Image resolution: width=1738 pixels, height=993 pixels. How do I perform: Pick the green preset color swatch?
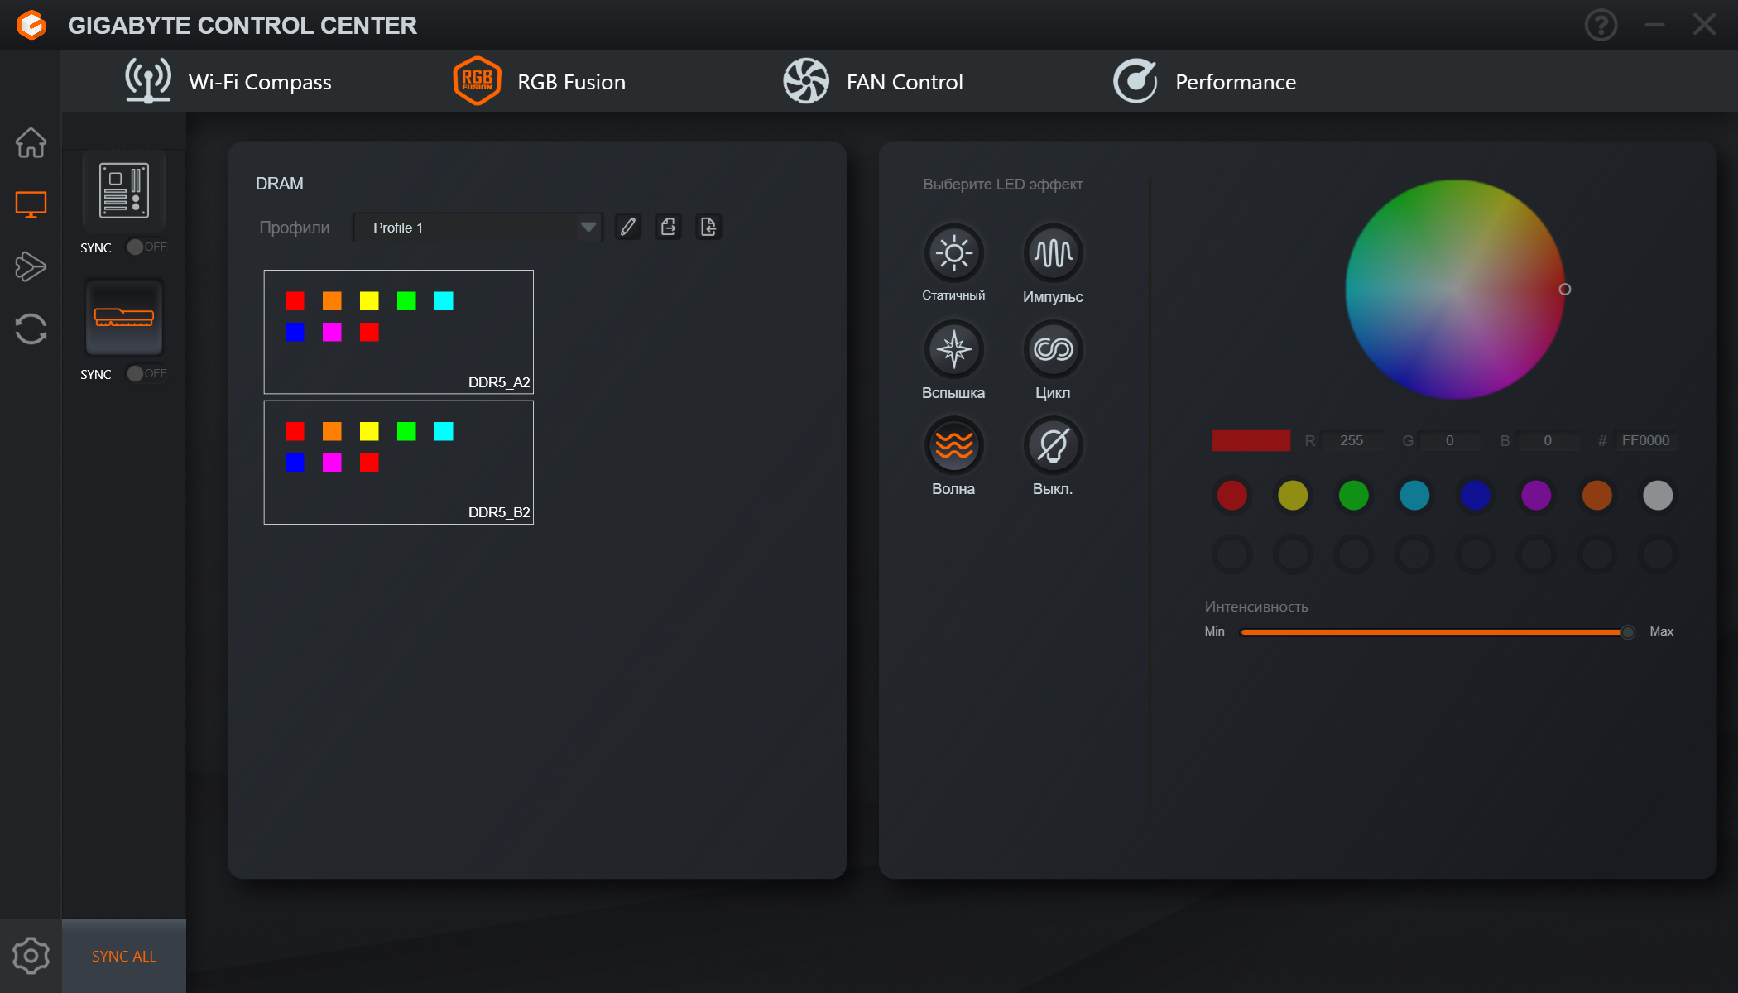pyautogui.click(x=1353, y=495)
